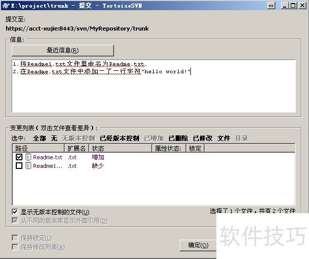Close the commit dialog window

302,6
